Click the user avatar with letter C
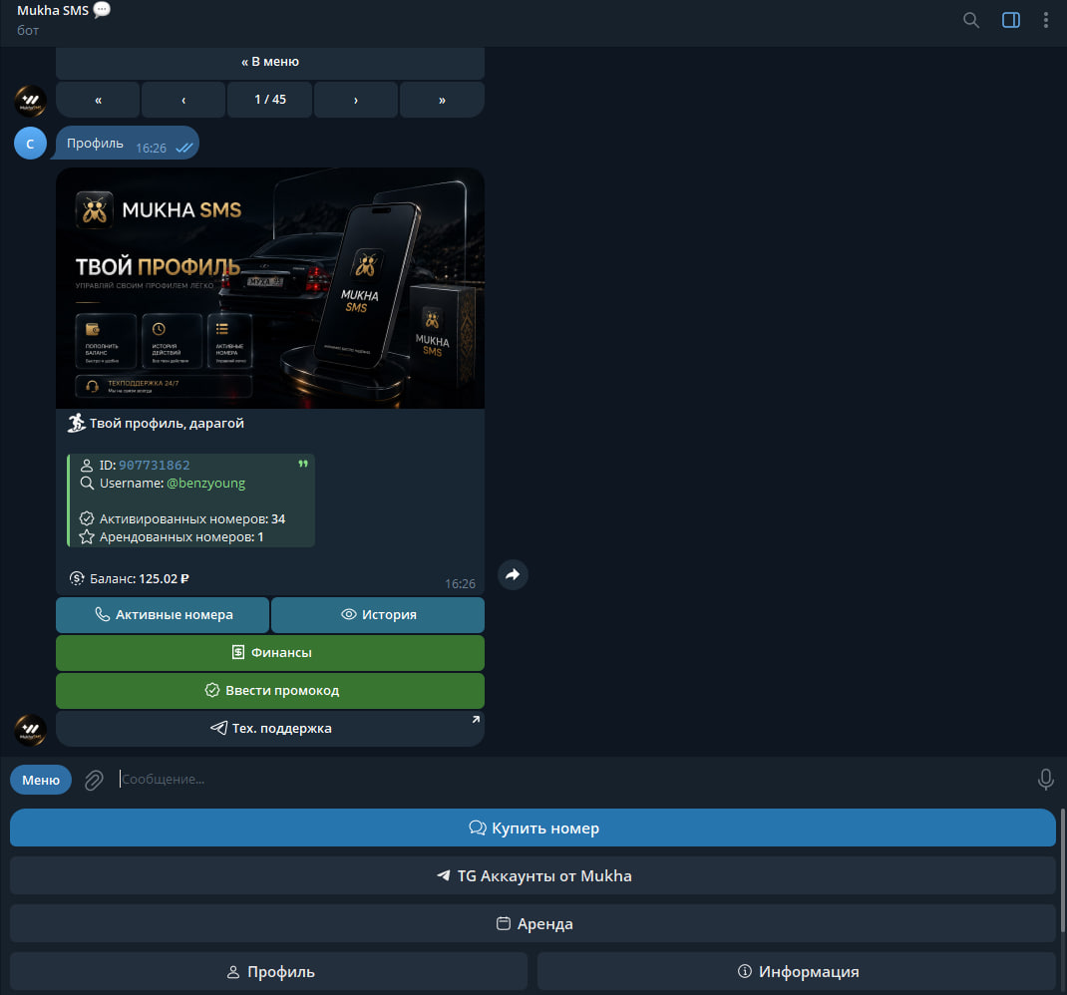The image size is (1067, 995). pos(30,144)
